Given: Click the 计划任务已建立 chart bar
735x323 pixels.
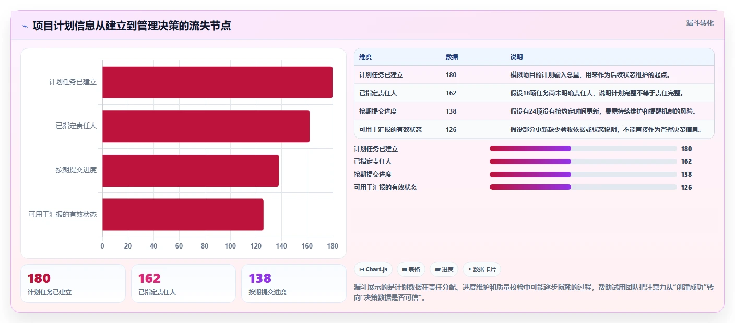Looking at the screenshot, I should tap(217, 82).
